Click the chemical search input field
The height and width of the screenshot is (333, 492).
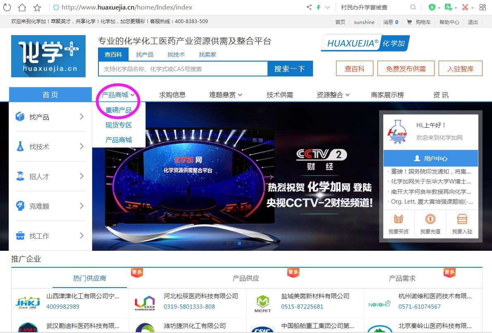(183, 69)
